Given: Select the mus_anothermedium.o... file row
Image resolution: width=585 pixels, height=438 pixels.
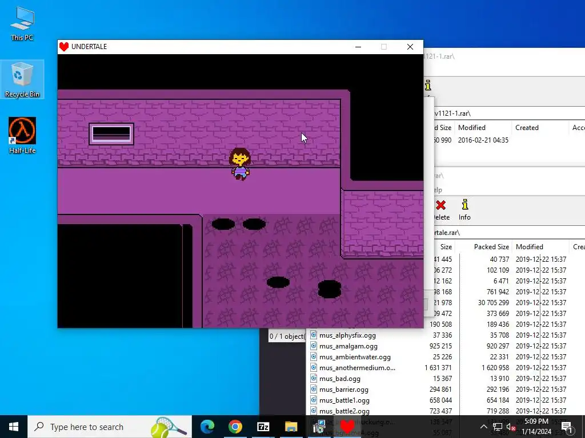Looking at the screenshot, I should 446,368.
